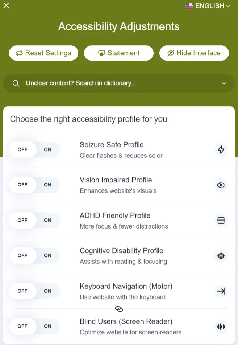Open the ENGLISH language dropdown
This screenshot has height=345, width=238.
pyautogui.click(x=208, y=6)
